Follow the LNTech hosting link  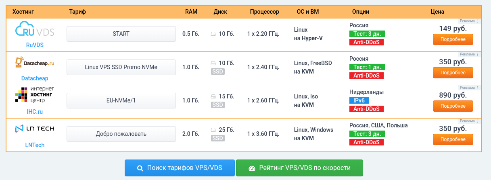click(35, 145)
